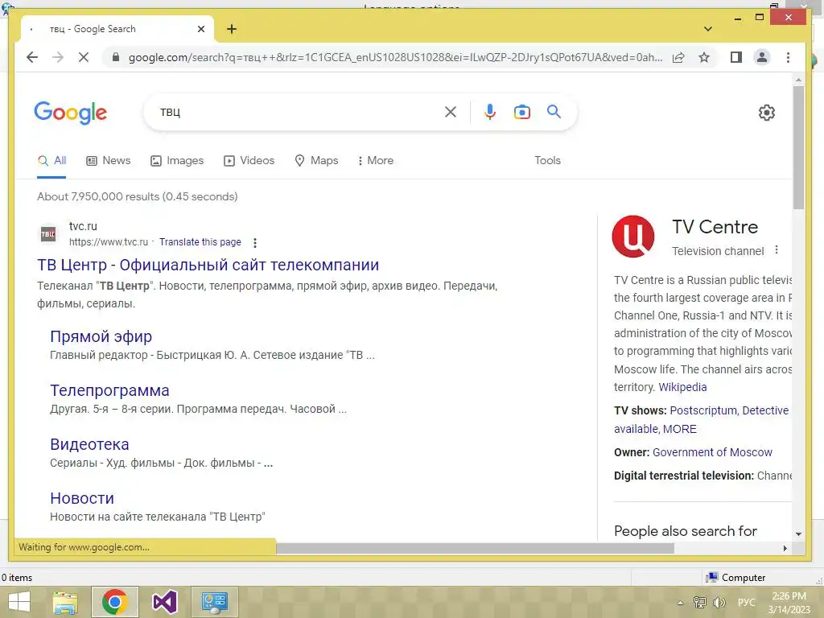Screen dimensions: 824x618
Task: Submit search with magnifier icon
Action: coord(554,111)
